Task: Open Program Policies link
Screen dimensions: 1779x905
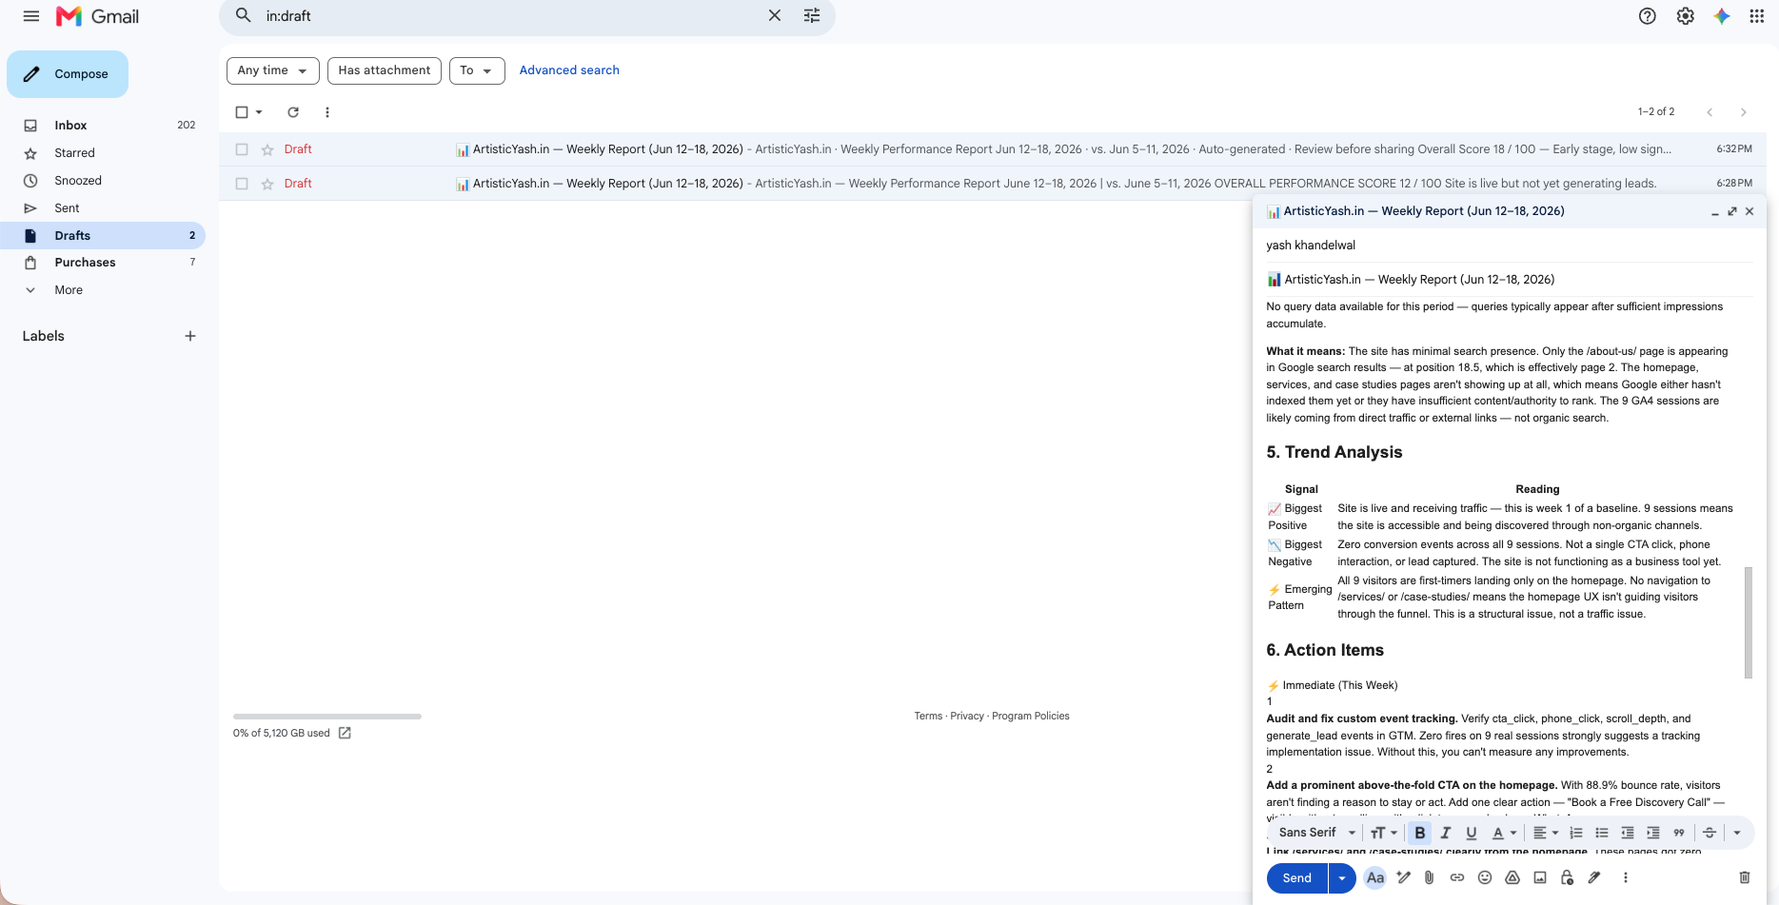Action: click(x=1031, y=716)
